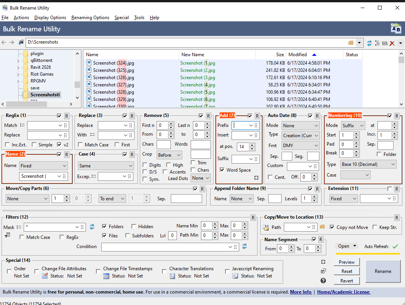Enable the Subfolders filter checkbox
Screen dimensions: 405x305
128,236
